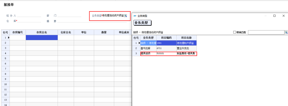
Task: Click the 仓库 required input field
Action: click(x=29, y=21)
